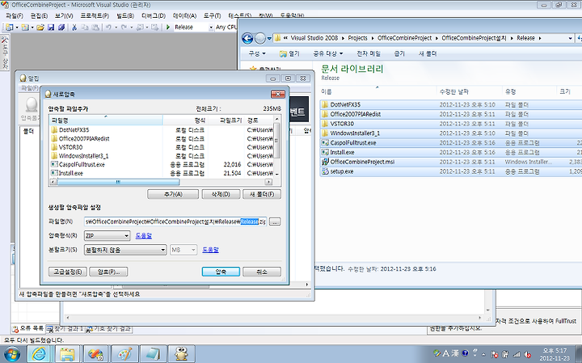Click setup.exe file icon in Explorer
Viewport: 582px width, 363px height.
[325, 171]
